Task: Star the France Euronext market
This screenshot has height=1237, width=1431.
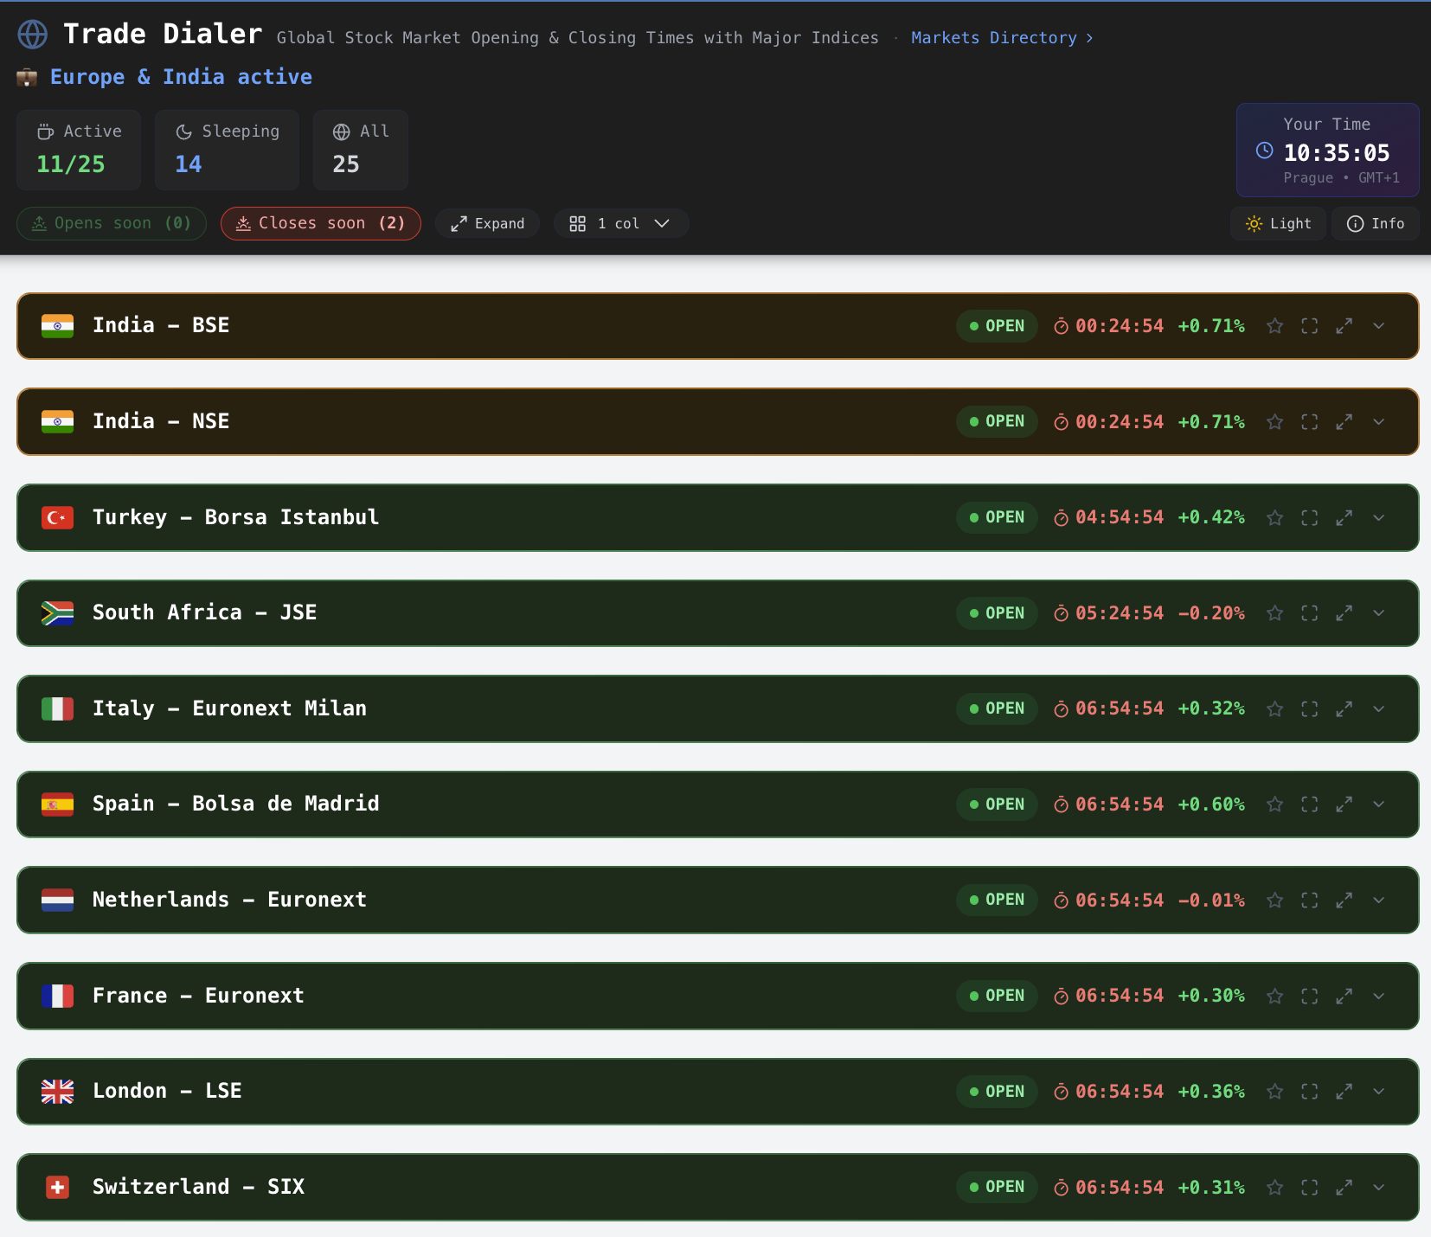Action: (x=1274, y=996)
